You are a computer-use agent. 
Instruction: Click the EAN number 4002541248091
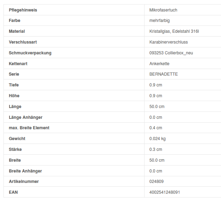point(164,192)
